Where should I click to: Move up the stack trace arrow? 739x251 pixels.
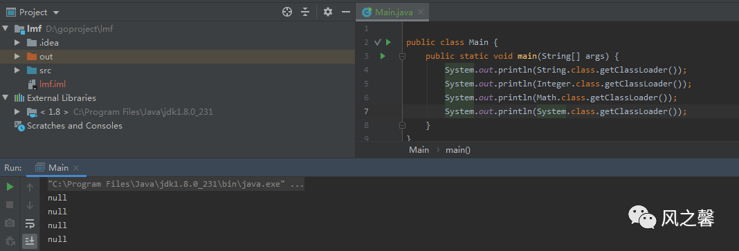click(x=30, y=187)
